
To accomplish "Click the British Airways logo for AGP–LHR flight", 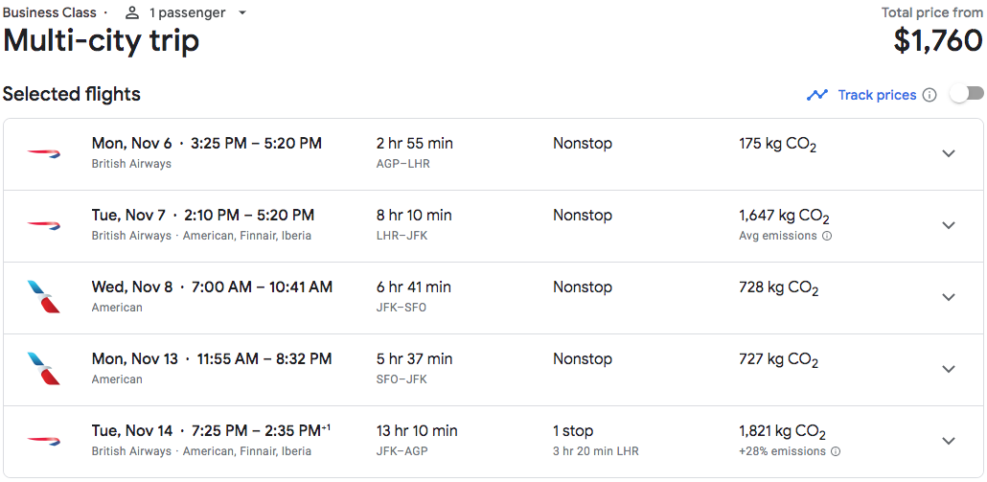I will (x=43, y=153).
